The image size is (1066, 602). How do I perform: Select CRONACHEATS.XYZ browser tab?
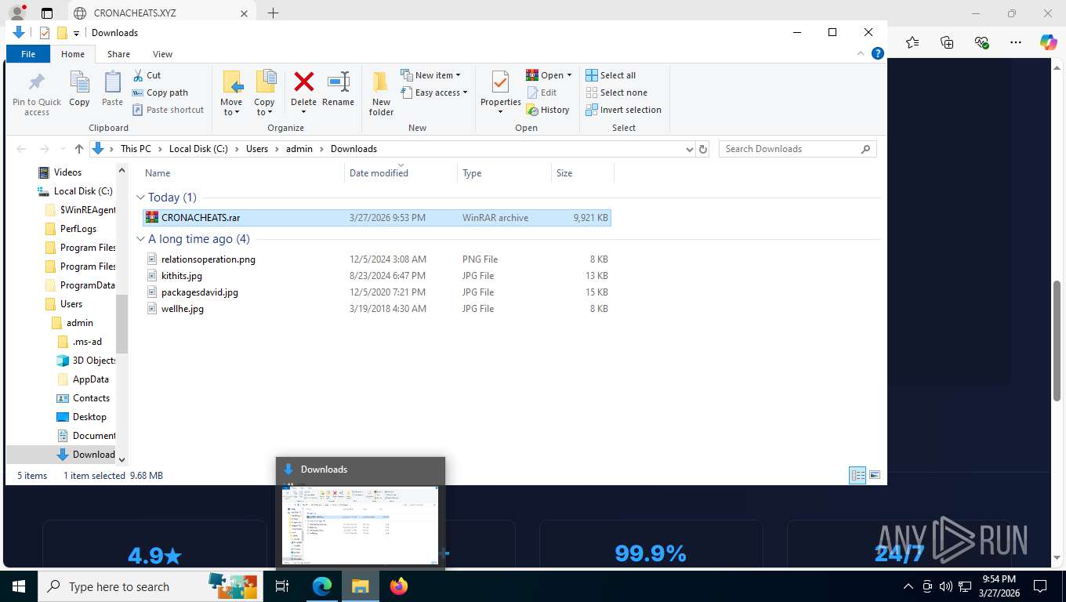pos(161,13)
